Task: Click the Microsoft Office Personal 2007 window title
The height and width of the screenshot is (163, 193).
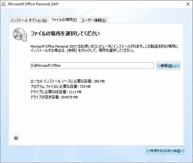Action: tap(33, 4)
